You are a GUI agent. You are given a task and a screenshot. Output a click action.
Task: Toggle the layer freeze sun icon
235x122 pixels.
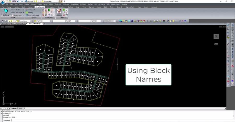(12, 21)
